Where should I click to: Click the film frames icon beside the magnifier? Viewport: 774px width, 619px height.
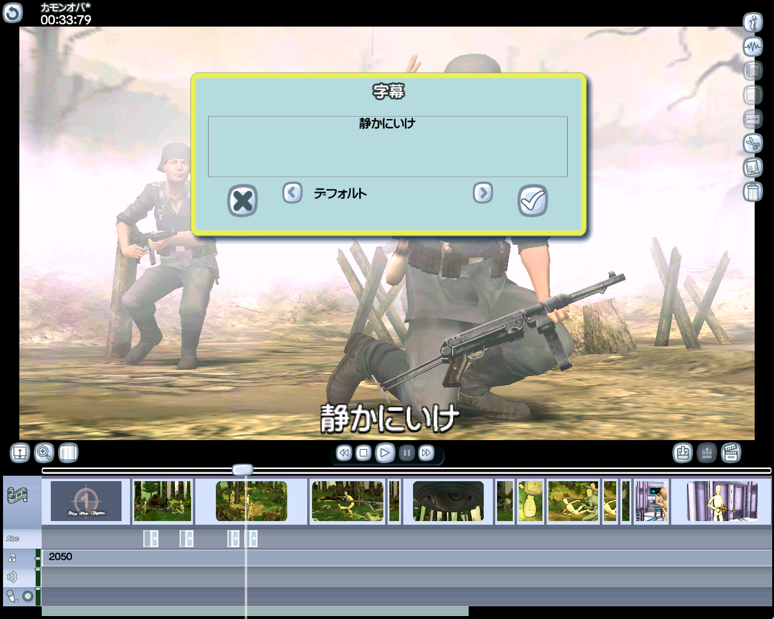[x=68, y=453]
